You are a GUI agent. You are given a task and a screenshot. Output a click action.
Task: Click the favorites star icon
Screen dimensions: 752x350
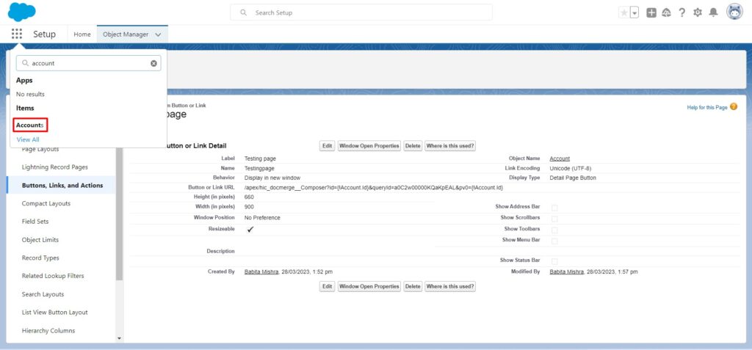(624, 13)
